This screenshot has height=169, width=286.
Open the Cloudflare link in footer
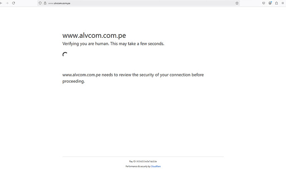tap(155, 167)
